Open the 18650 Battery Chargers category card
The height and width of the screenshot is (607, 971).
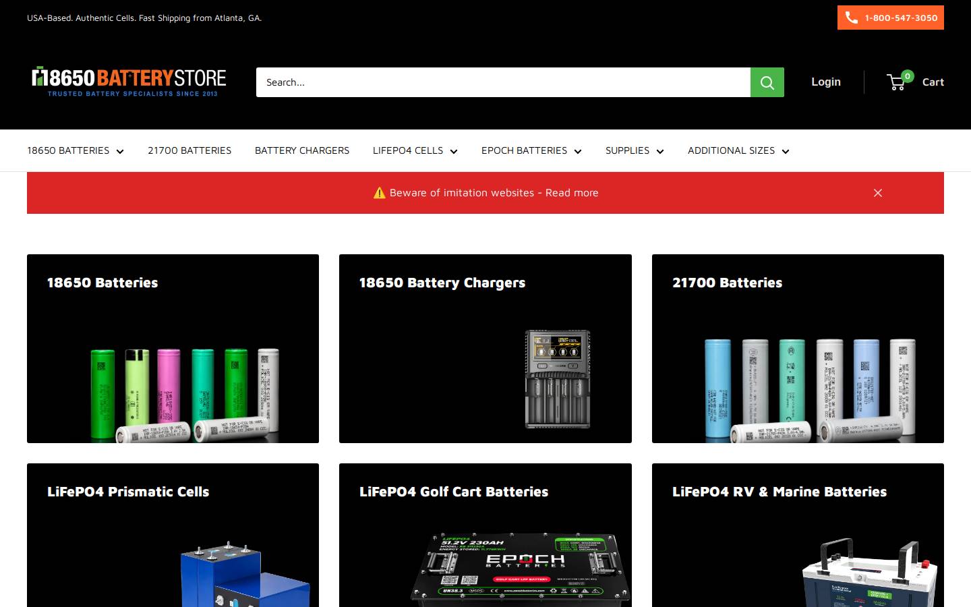pos(486,349)
